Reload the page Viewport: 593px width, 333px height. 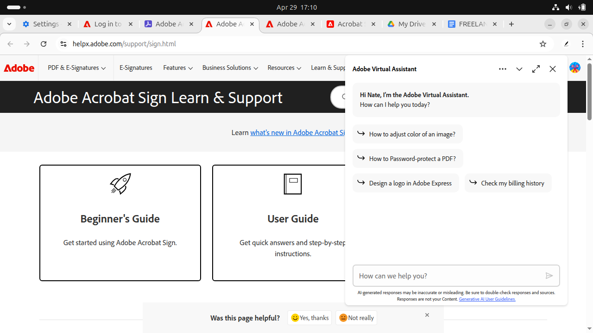pyautogui.click(x=44, y=44)
